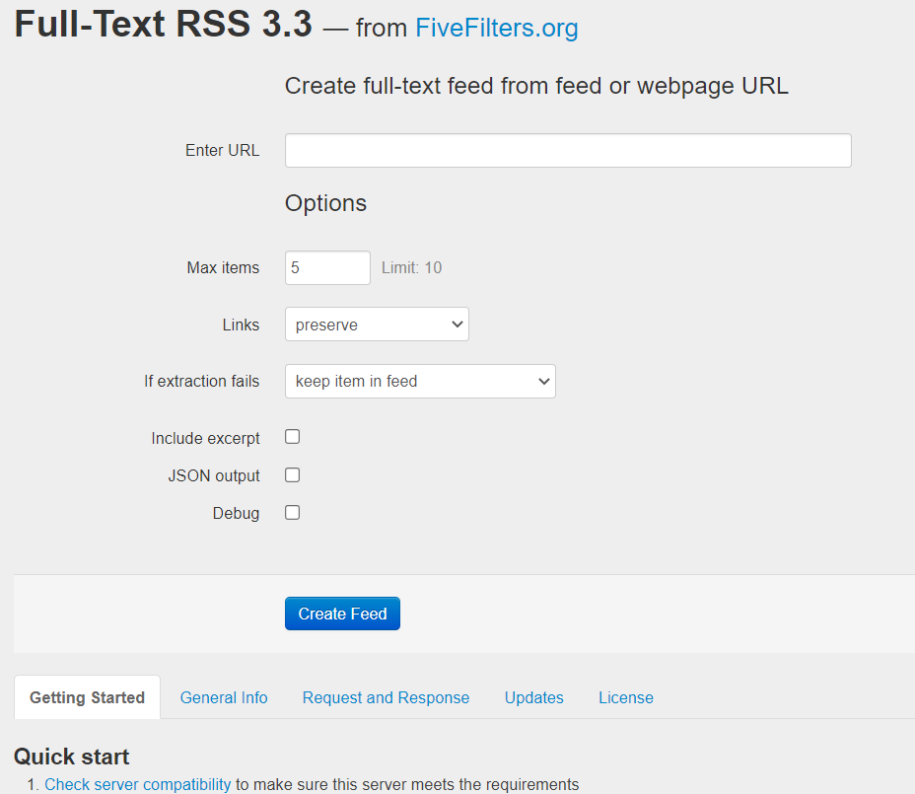Click the 'JSON output' label
This screenshot has height=794, width=915.
click(x=214, y=475)
